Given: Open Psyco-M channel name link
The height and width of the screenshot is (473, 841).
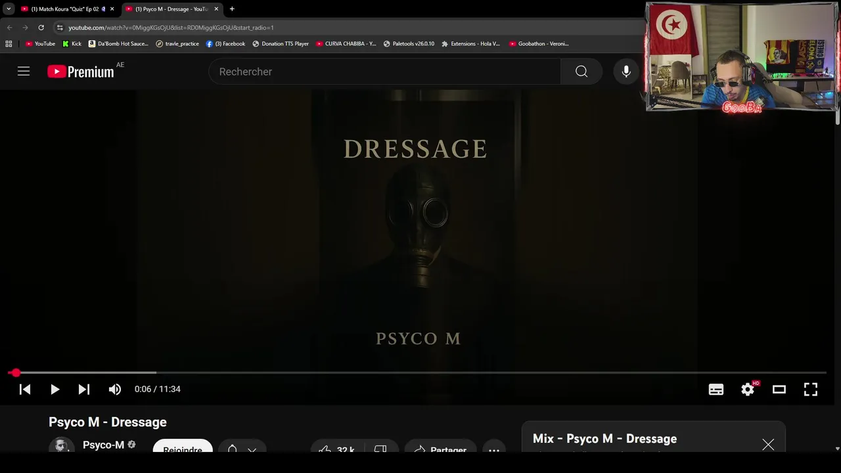Looking at the screenshot, I should click(x=103, y=445).
